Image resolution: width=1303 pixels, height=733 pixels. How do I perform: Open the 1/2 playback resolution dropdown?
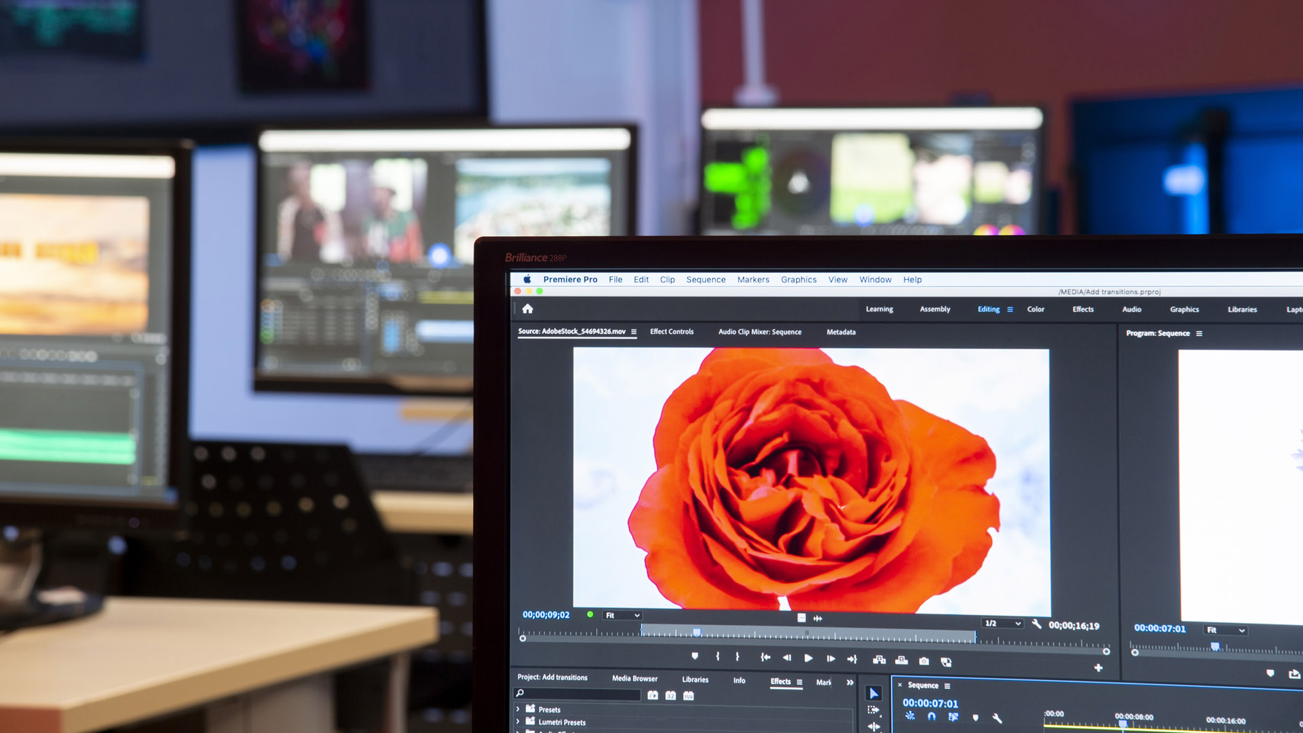pyautogui.click(x=1002, y=623)
